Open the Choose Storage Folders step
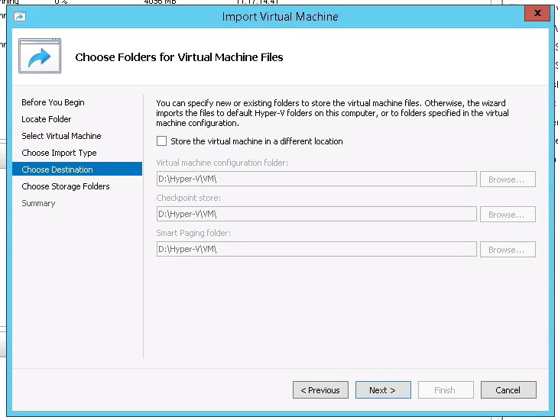 tap(66, 186)
